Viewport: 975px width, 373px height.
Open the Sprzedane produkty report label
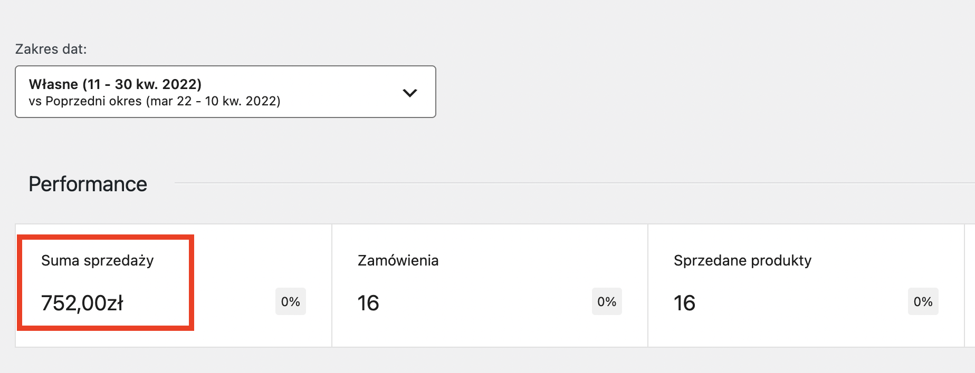742,260
